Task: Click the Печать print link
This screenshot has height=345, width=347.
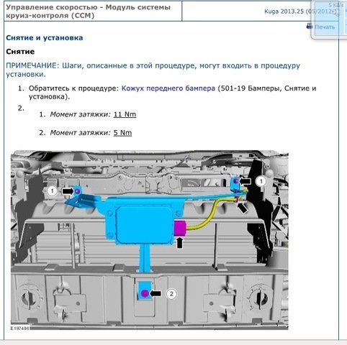Action: point(325,27)
